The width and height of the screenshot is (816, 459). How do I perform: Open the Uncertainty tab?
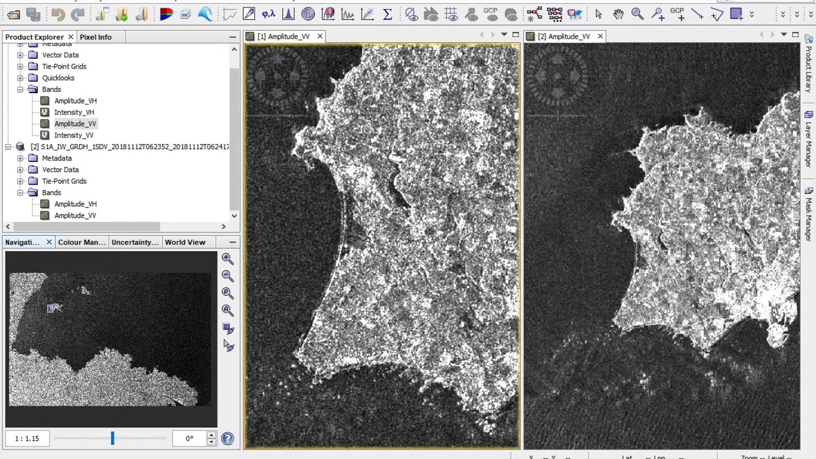135,242
